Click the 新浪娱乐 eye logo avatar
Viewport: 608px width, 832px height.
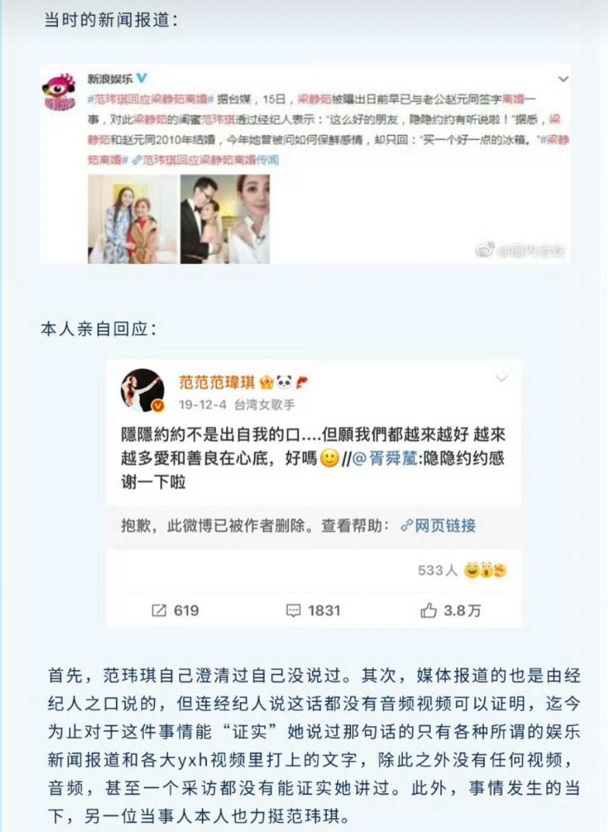tap(59, 91)
